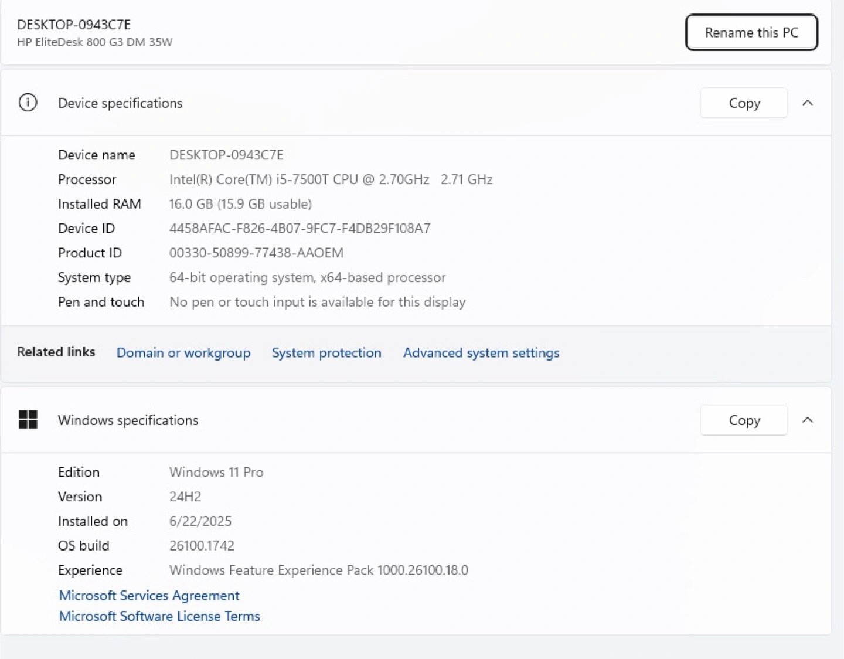
Task: Click the Product ID label
Action: coord(90,253)
